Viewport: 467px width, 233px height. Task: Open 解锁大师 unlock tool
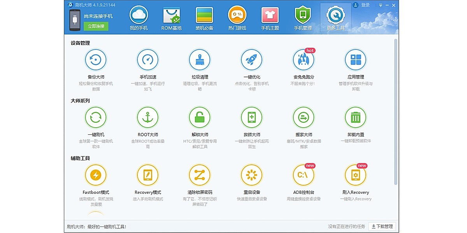200,117
